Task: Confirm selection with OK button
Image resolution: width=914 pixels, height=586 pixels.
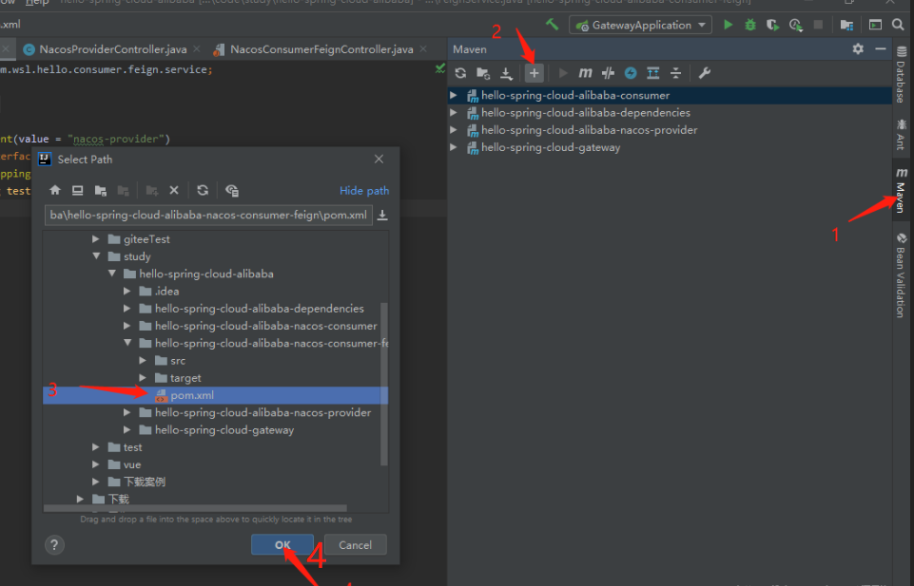Action: 282,544
